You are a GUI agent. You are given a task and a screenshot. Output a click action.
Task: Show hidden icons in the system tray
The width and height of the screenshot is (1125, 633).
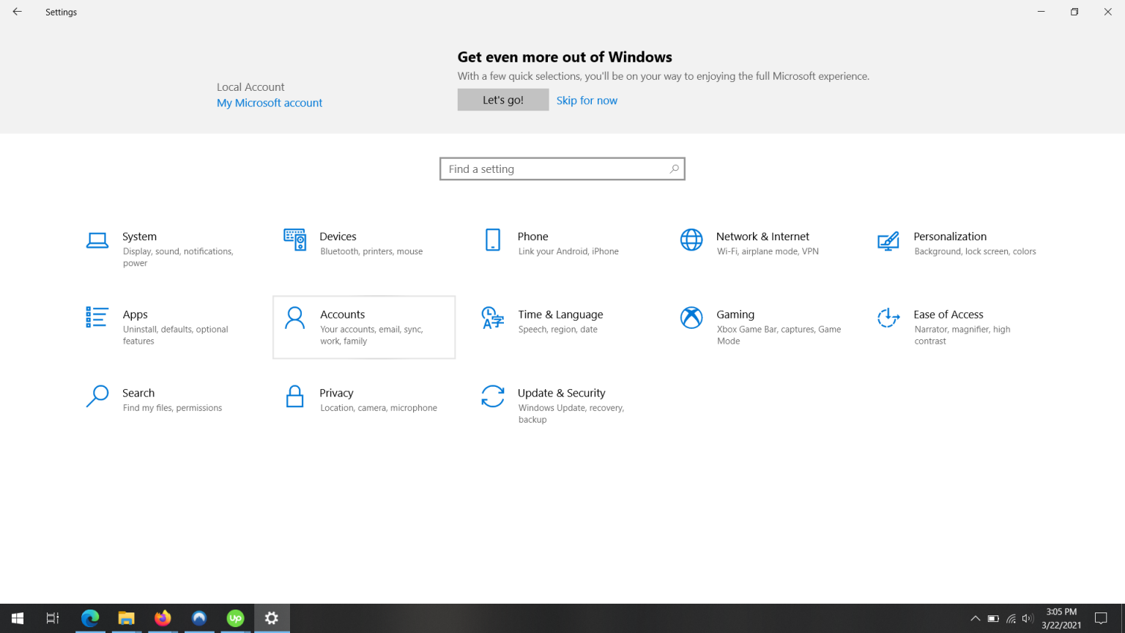976,618
